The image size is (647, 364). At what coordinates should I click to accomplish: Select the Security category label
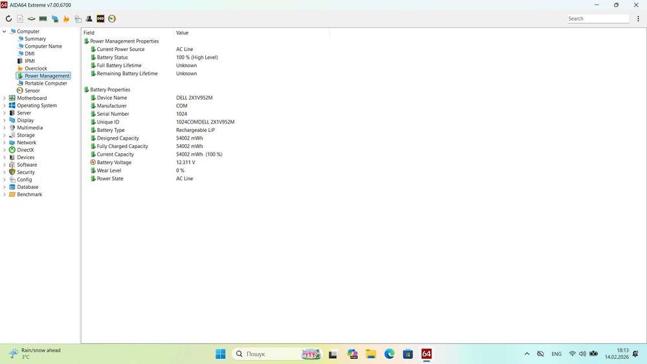(x=26, y=173)
